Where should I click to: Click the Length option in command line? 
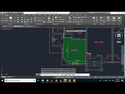pyautogui.click(x=66, y=75)
